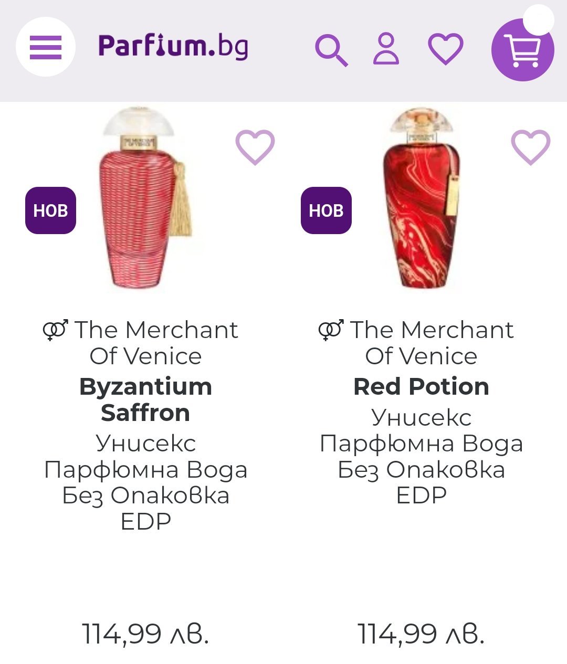Add Red Potion to favorites

coord(531,147)
